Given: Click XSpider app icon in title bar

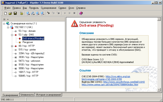Looking at the screenshot, I should coord(3,2).
